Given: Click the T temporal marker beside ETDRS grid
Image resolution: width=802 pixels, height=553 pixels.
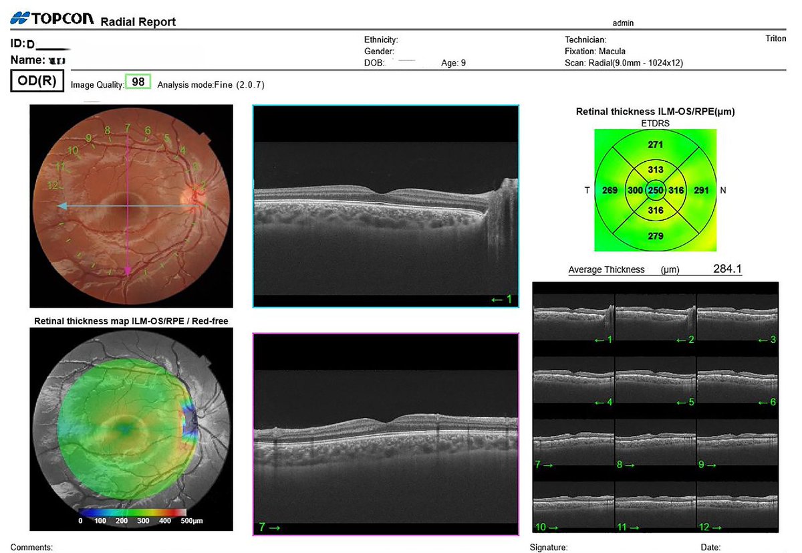Looking at the screenshot, I should (587, 191).
